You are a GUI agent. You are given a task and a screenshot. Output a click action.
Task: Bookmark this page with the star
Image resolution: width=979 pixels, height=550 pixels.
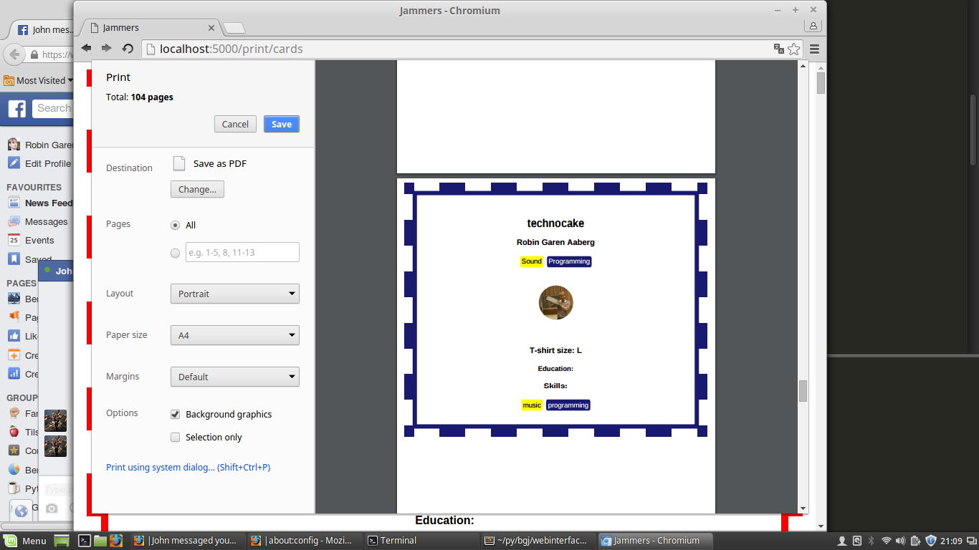(793, 49)
